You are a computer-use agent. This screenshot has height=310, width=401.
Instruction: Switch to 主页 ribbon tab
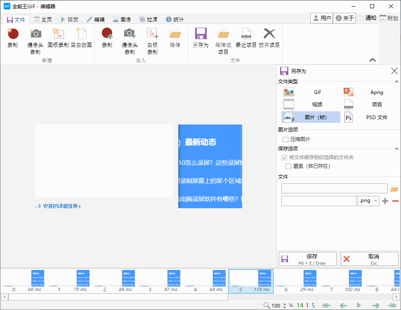coord(43,19)
